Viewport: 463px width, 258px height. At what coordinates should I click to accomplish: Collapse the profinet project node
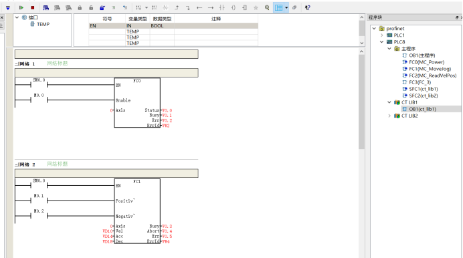[374, 28]
